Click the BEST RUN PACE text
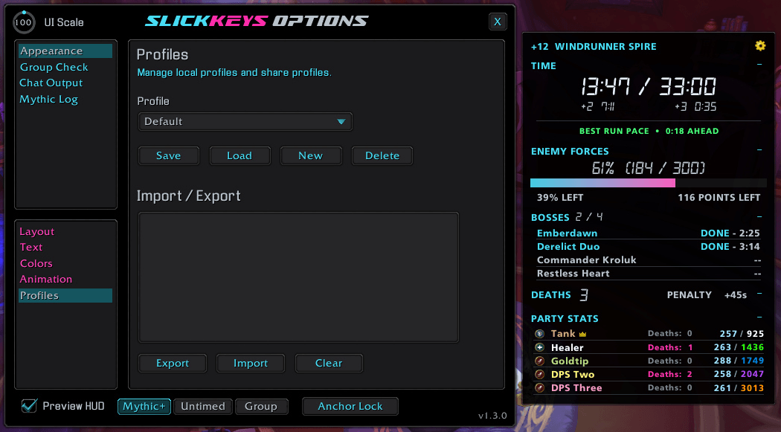781x432 pixels. 614,131
